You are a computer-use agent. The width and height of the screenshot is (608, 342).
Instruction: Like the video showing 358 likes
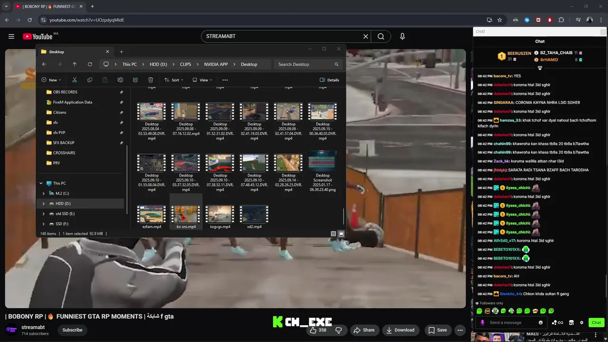pyautogui.click(x=318, y=330)
